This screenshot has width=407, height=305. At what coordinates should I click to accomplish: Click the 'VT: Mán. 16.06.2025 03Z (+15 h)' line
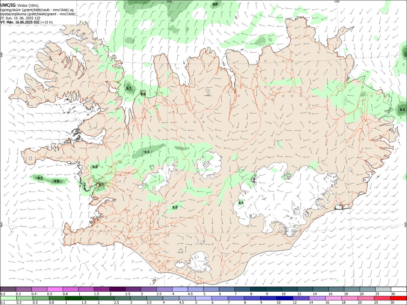[26, 22]
